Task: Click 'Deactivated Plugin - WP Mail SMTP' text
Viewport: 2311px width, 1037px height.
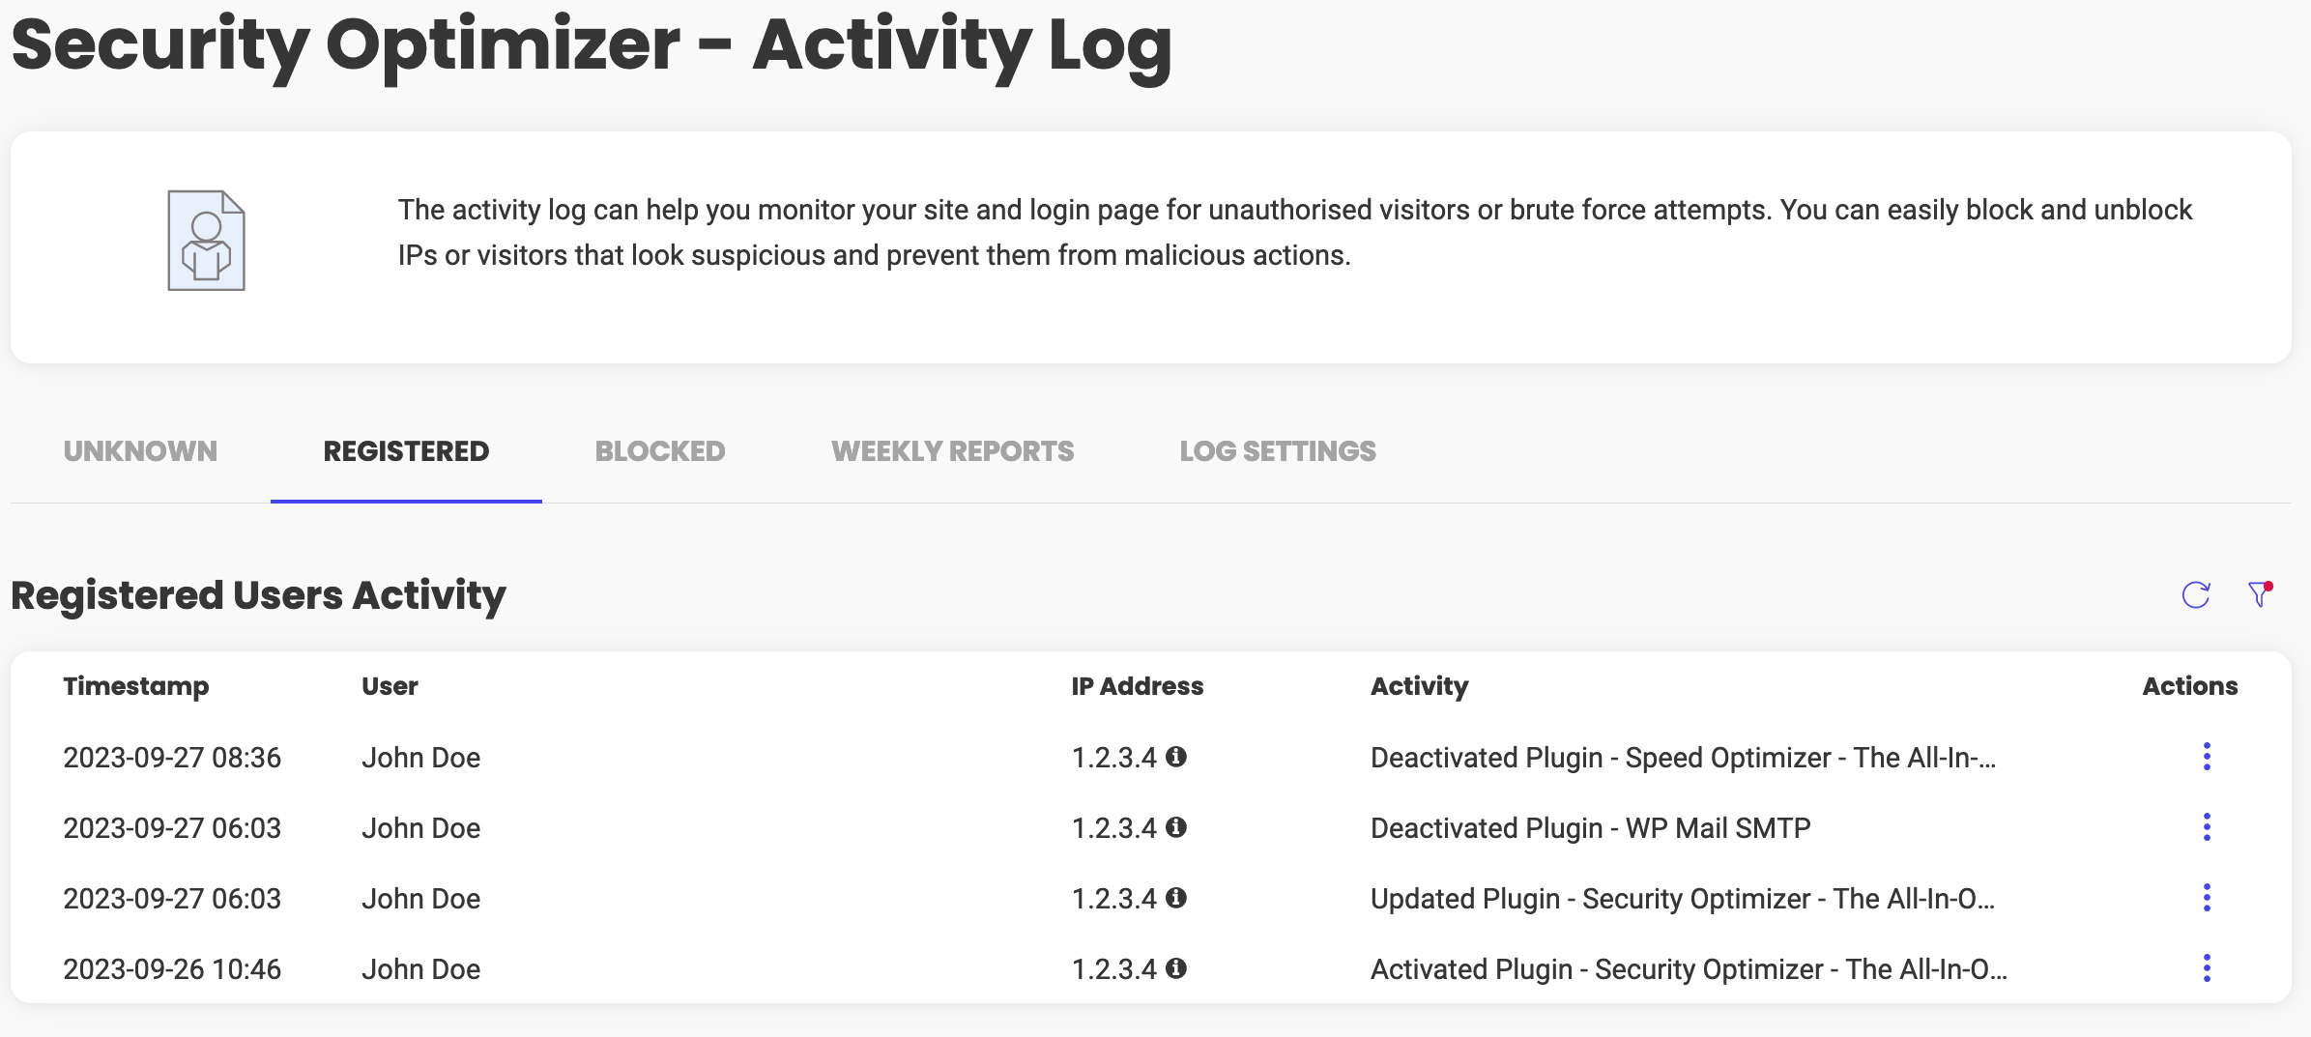Action: pyautogui.click(x=1591, y=828)
